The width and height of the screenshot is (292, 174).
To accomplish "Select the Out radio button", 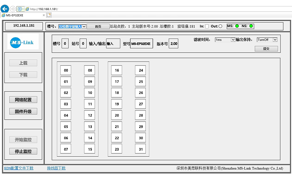I will pyautogui.click(x=220, y=26).
